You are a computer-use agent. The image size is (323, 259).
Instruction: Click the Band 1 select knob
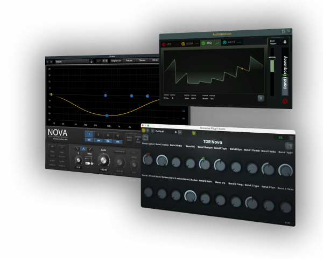pos(148,160)
